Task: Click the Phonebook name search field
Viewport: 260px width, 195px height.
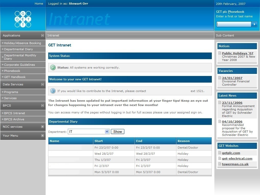Action: point(234,24)
